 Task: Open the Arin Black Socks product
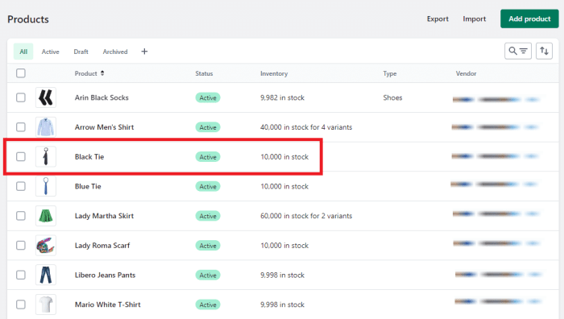point(102,97)
